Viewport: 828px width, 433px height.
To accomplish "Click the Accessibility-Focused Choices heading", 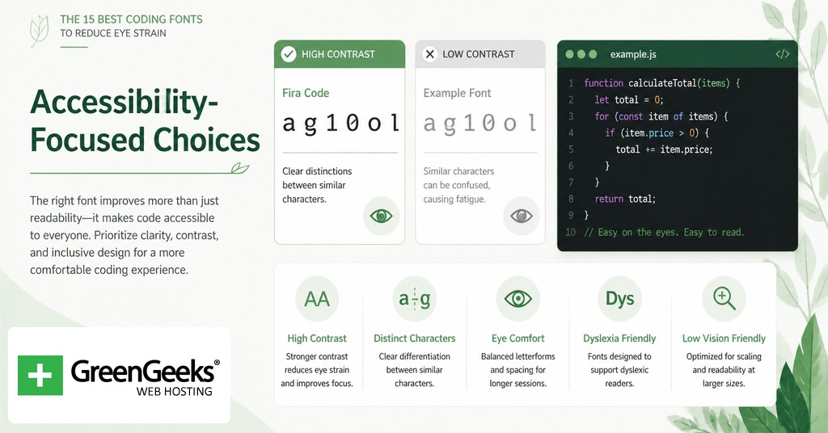I will pos(145,121).
